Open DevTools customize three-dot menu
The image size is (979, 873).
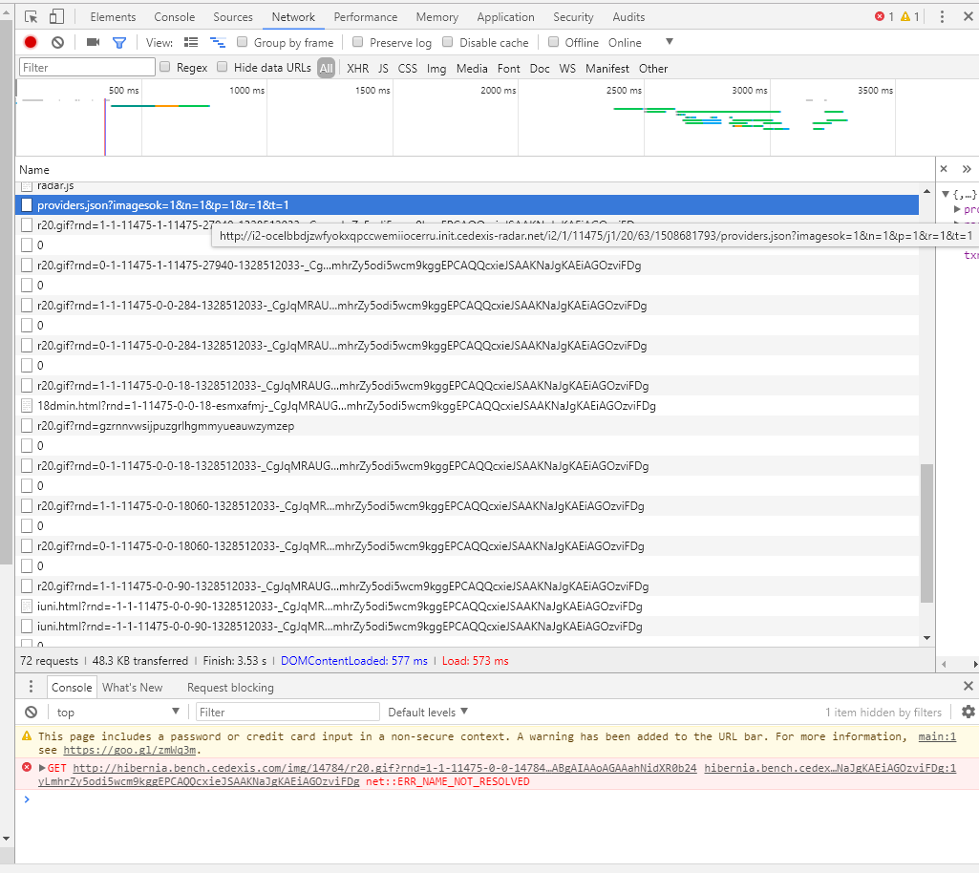click(942, 17)
